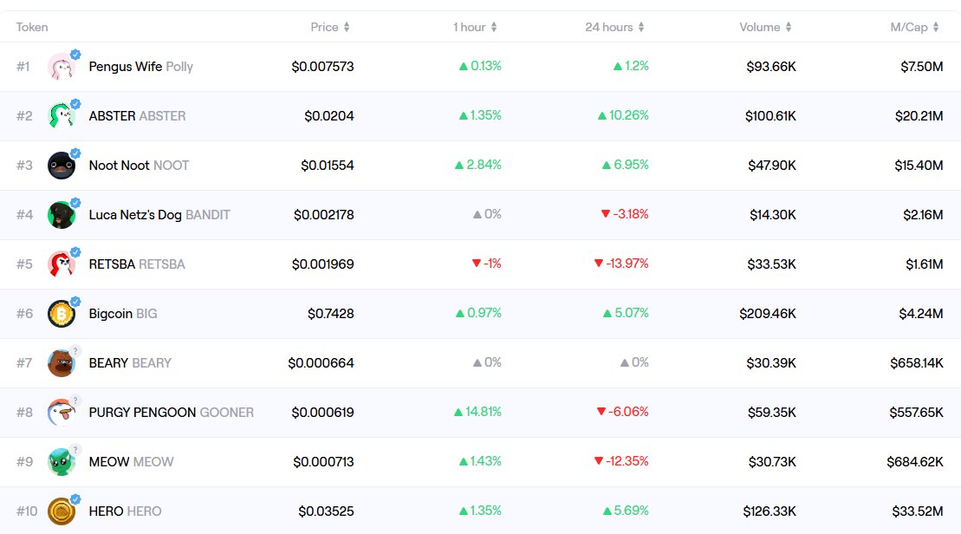The height and width of the screenshot is (534, 961).
Task: Click rank #10 label
Action: [27, 511]
